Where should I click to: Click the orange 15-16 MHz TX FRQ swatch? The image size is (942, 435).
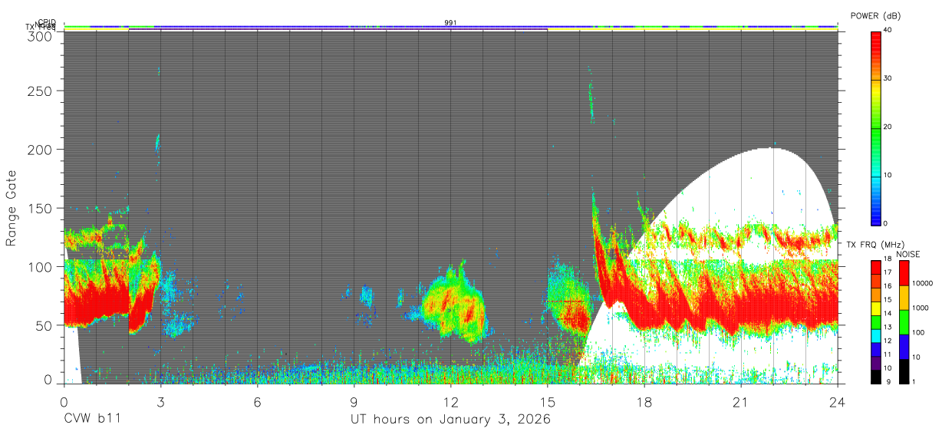(875, 295)
